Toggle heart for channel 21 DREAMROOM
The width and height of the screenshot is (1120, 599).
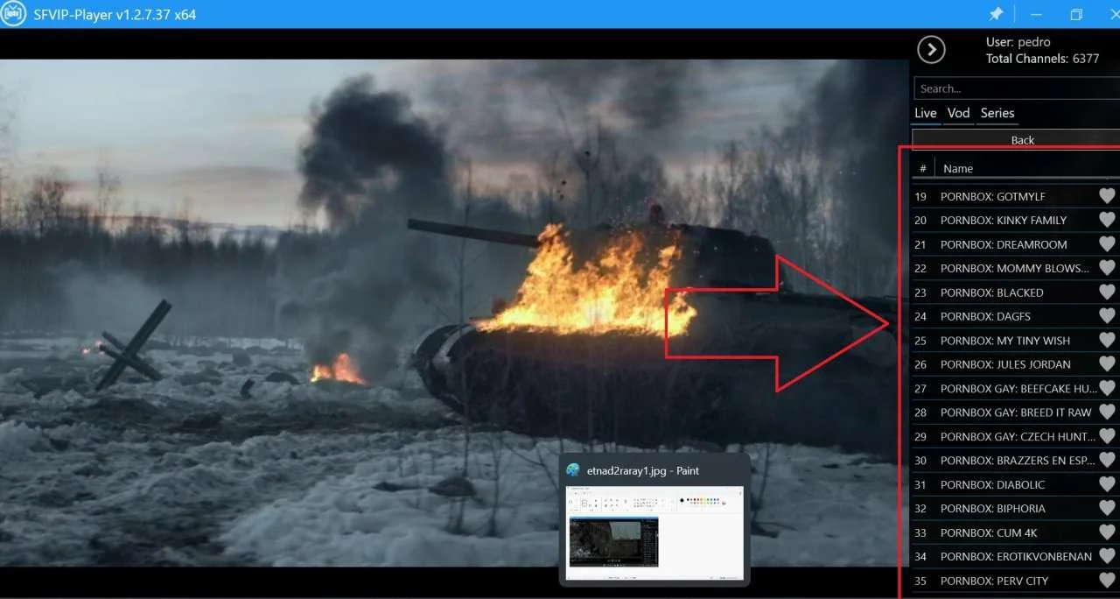(1107, 244)
